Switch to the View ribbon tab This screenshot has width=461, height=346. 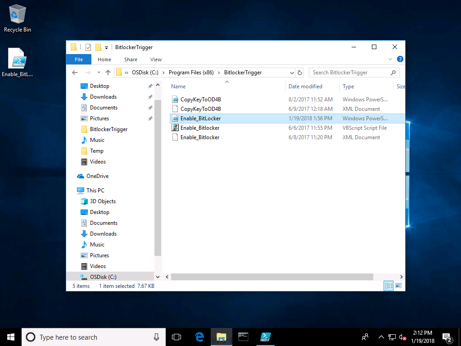pos(156,59)
